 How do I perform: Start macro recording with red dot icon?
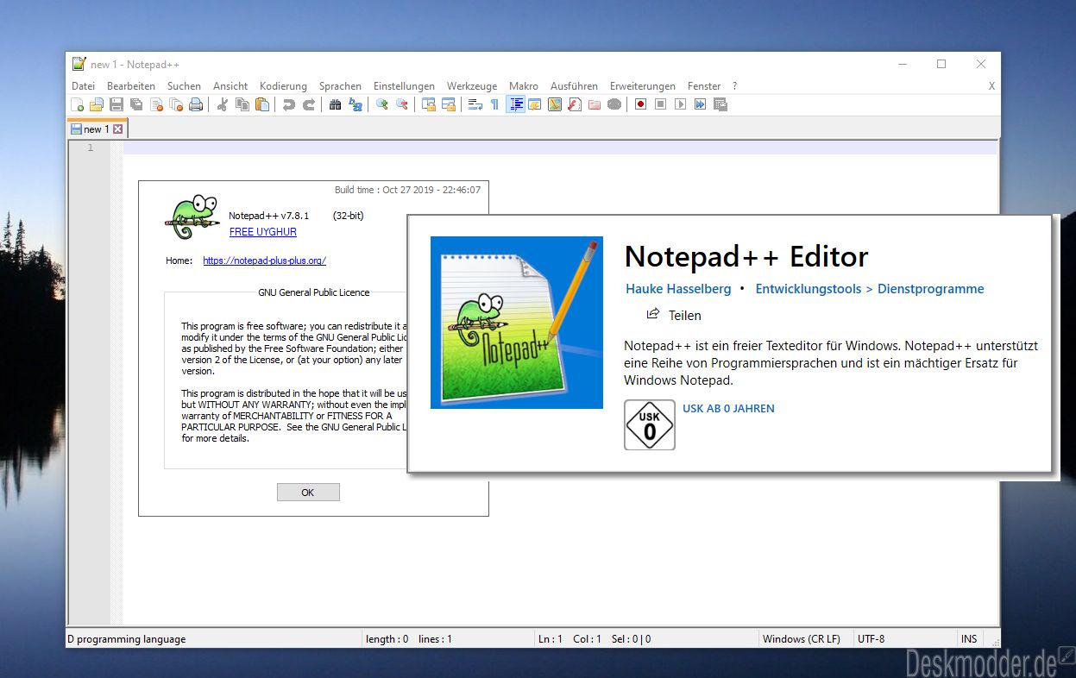[641, 104]
